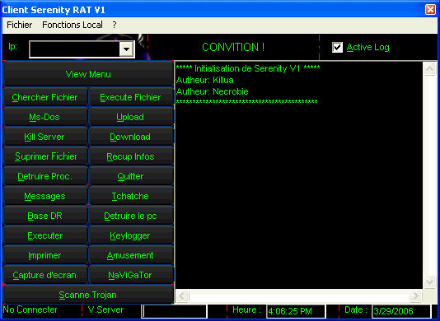
Task: Click the Suprimer Fichier button
Action: pyautogui.click(x=44, y=156)
